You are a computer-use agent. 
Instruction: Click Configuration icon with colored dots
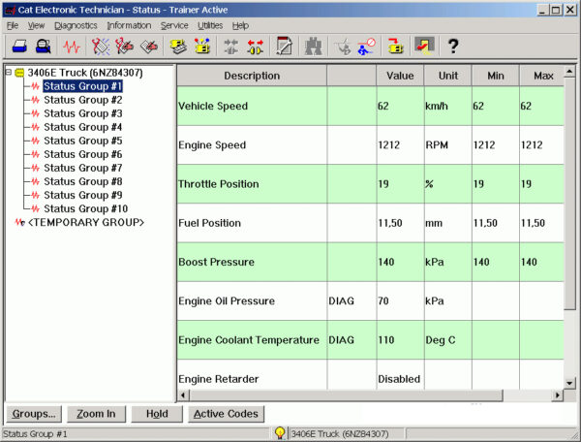[202, 47]
